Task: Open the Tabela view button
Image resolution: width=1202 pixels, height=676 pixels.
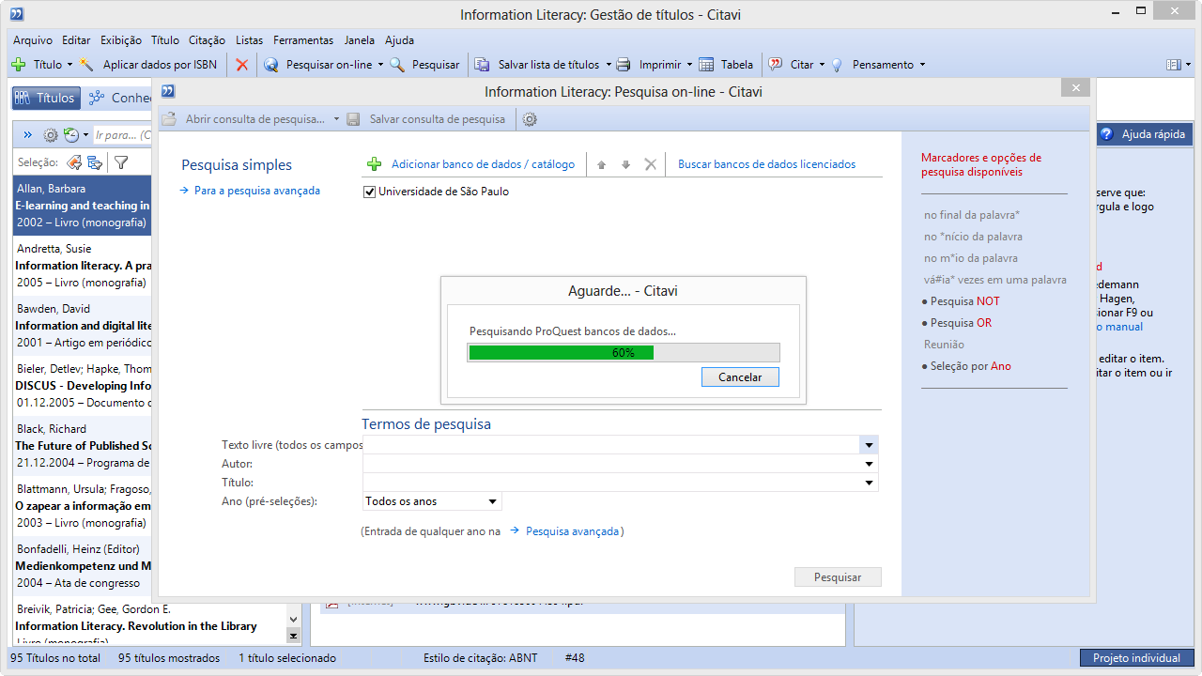Action: [x=726, y=65]
